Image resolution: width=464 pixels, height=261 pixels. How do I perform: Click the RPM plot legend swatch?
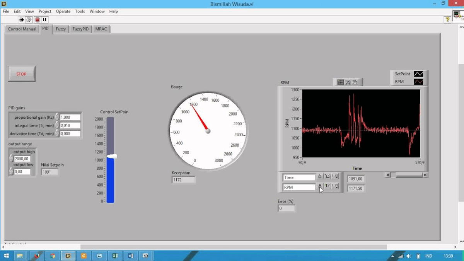(419, 82)
